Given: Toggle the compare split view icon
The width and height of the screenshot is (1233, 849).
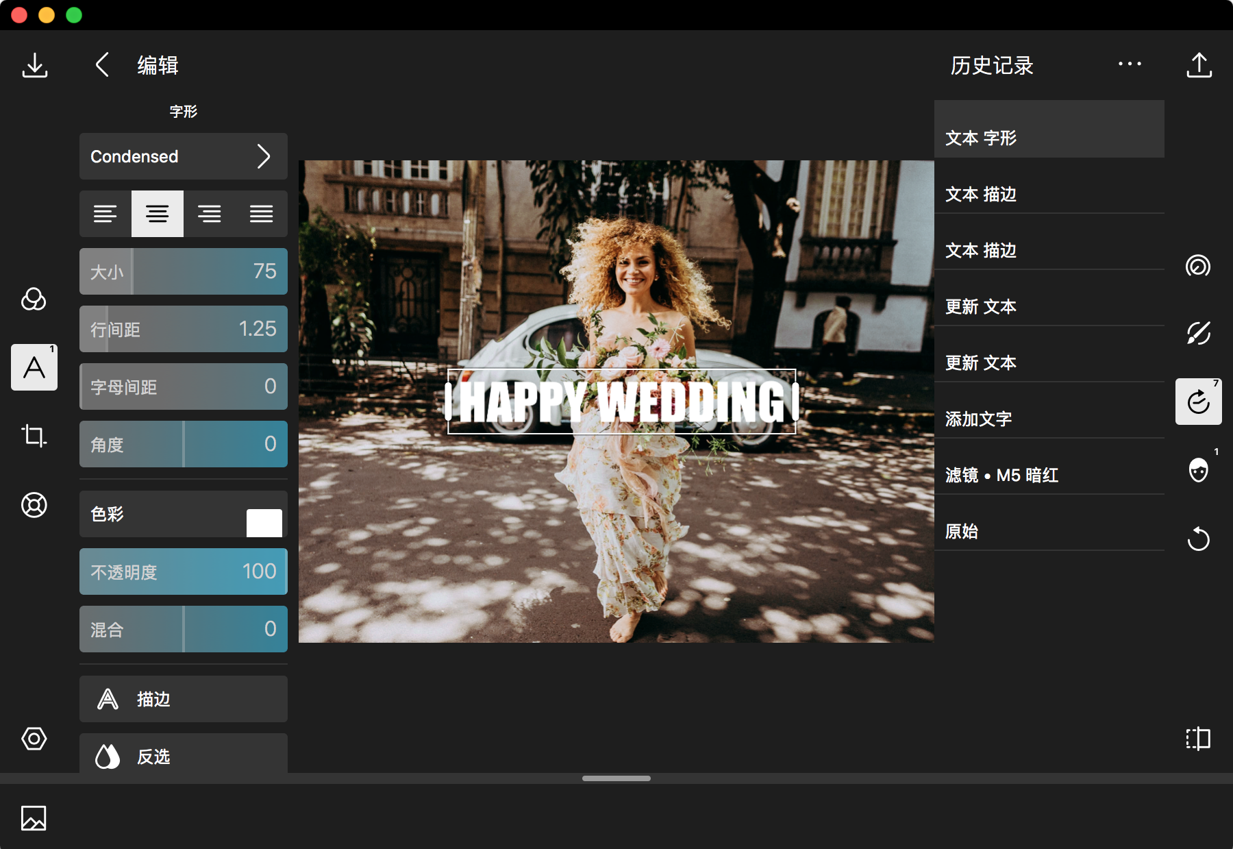Looking at the screenshot, I should (1198, 739).
